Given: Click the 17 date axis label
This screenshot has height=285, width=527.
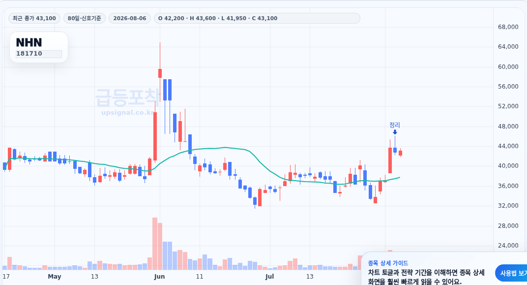Looking at the screenshot, I should 6,277.
